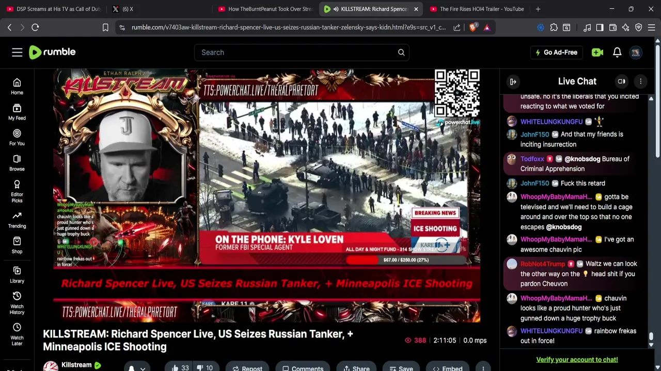Switch to the DSP Screams YouTube tab

pos(54,9)
